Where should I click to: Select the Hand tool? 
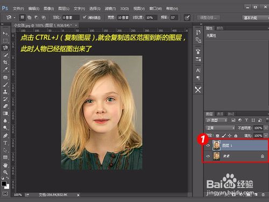click(x=5, y=165)
